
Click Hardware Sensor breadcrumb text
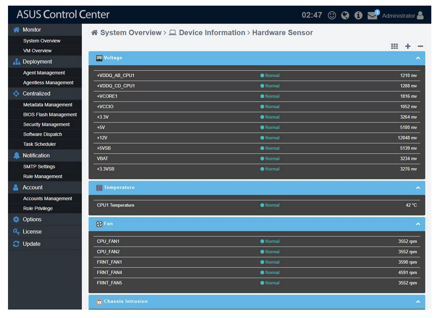pos(282,33)
